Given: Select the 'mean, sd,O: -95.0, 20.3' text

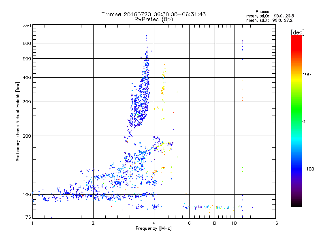Looking at the screenshot, I should 270,16.
